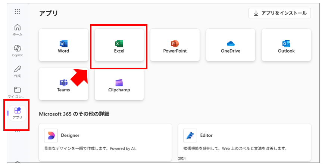Select Apps (アプリ) in sidebar
Image resolution: width=328 pixels, height=167 pixels.
coord(18,113)
